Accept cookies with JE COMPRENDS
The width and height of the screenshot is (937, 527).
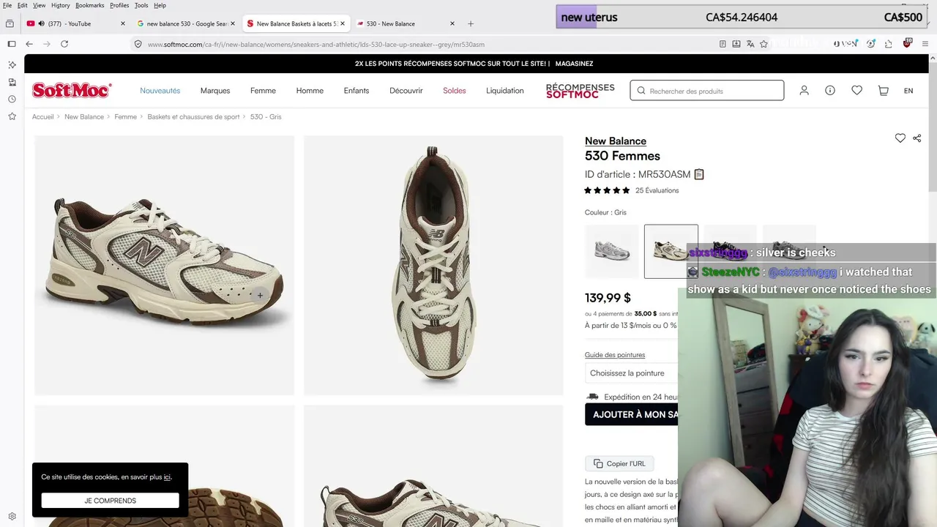click(x=110, y=501)
